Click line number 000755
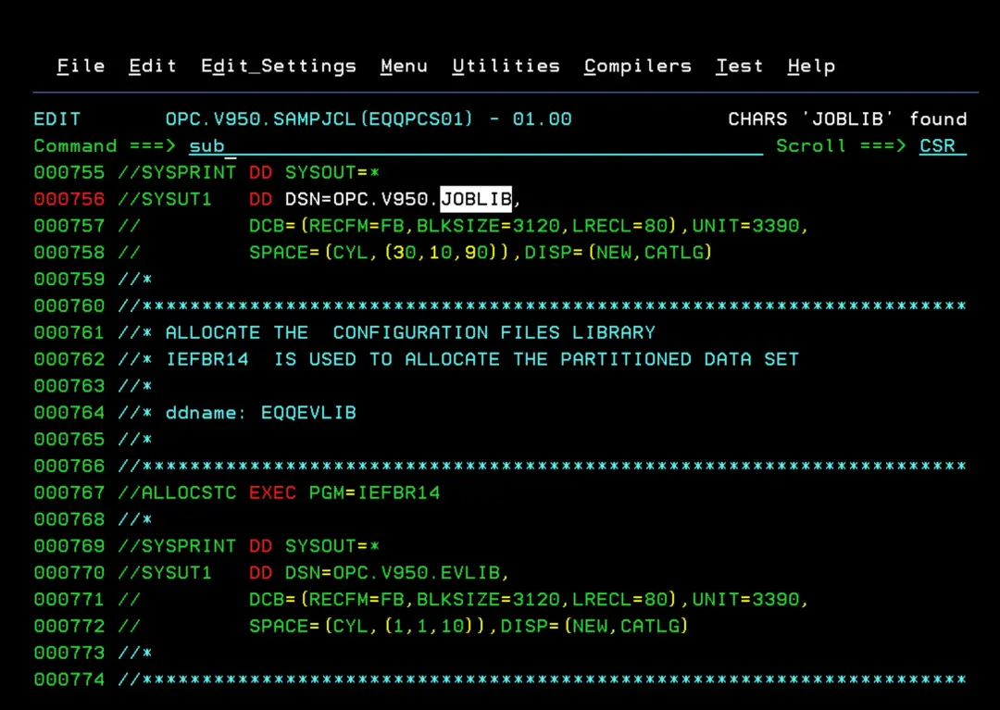 coord(69,173)
